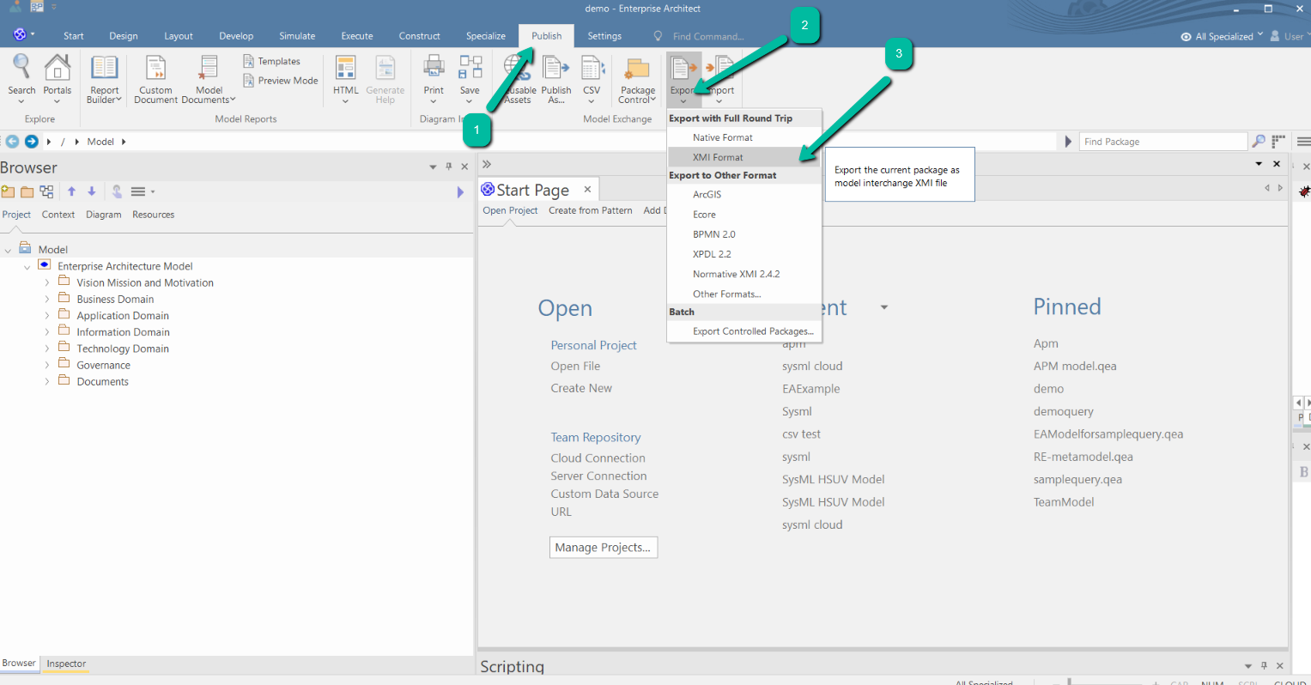Image resolution: width=1311 pixels, height=685 pixels.
Task: Open pinned APM model.qea
Action: pos(1075,366)
